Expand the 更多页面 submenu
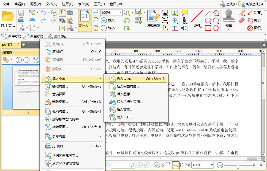The width and height of the screenshot is (267, 171). click(72, 136)
